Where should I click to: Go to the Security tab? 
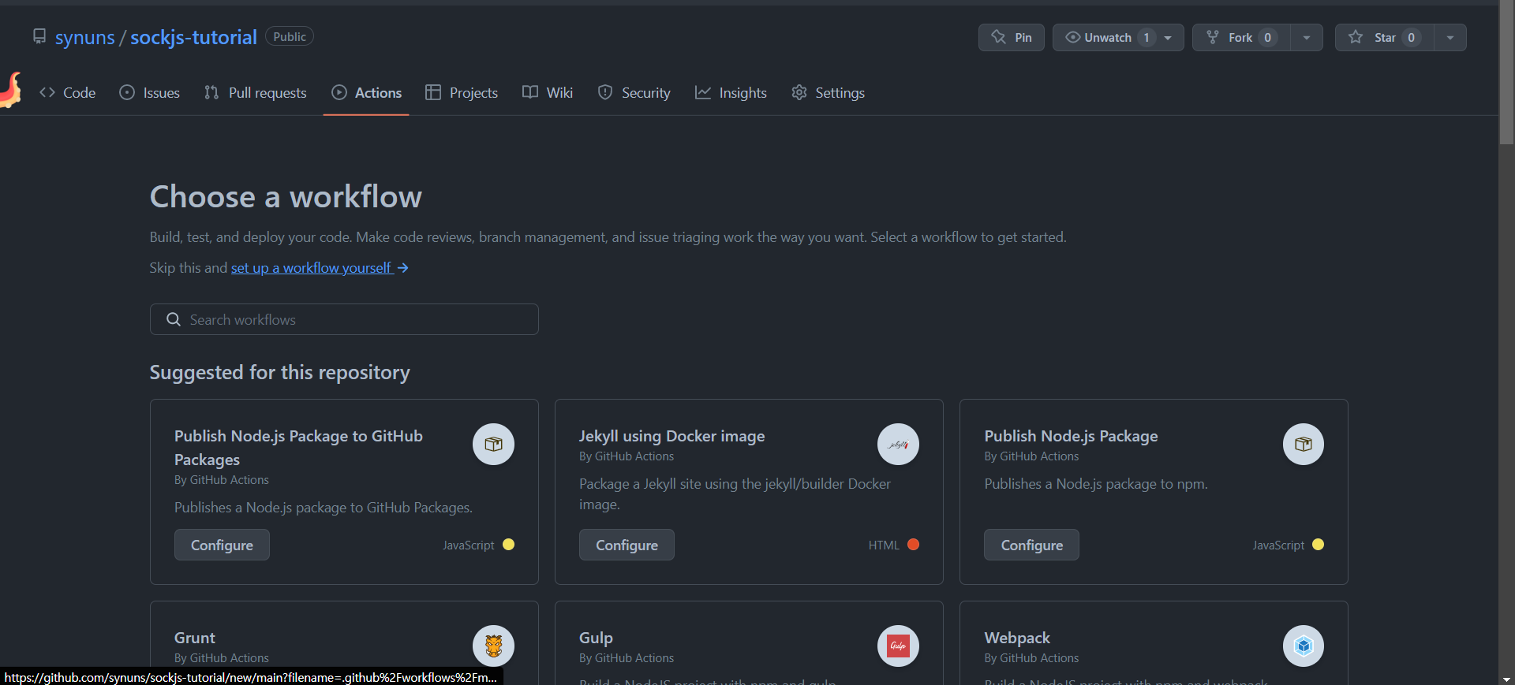coord(634,93)
